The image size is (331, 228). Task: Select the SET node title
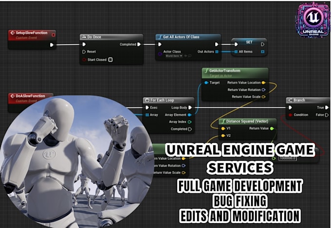249,42
